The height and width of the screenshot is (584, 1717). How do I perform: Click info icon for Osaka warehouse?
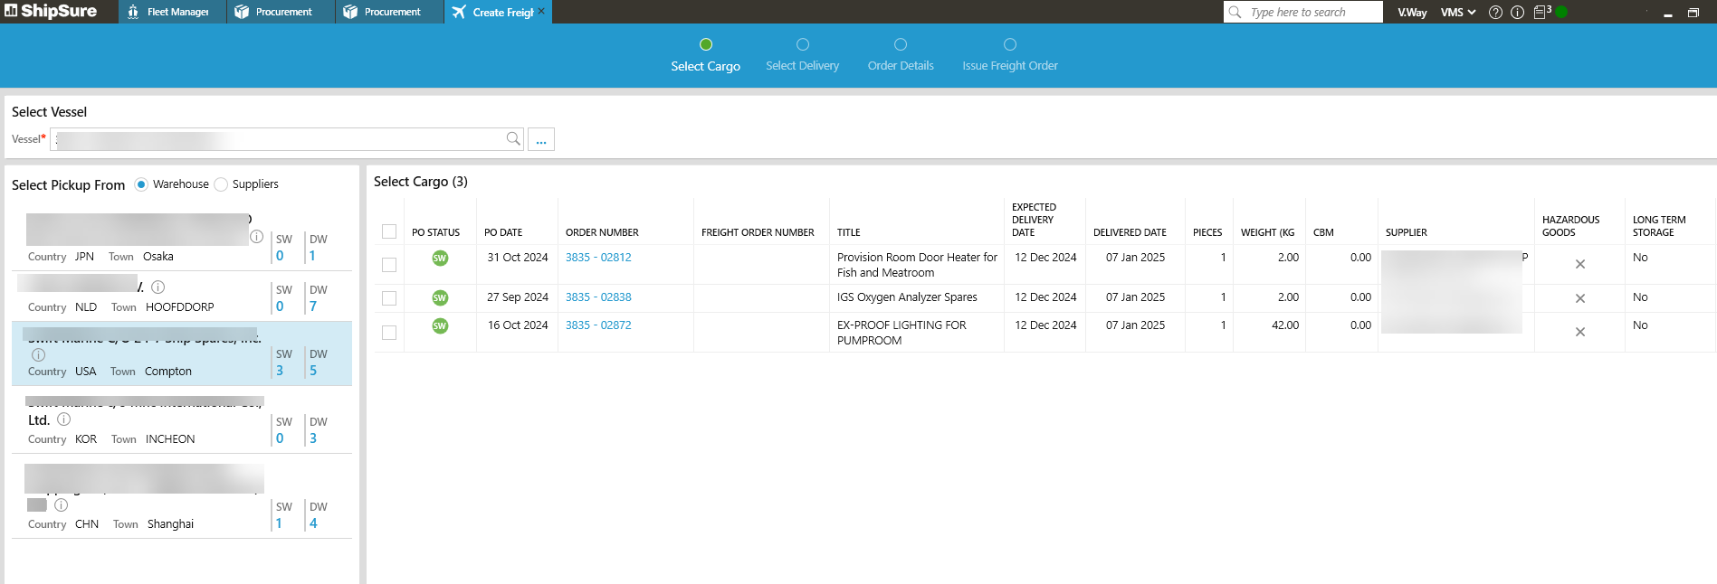tap(256, 237)
